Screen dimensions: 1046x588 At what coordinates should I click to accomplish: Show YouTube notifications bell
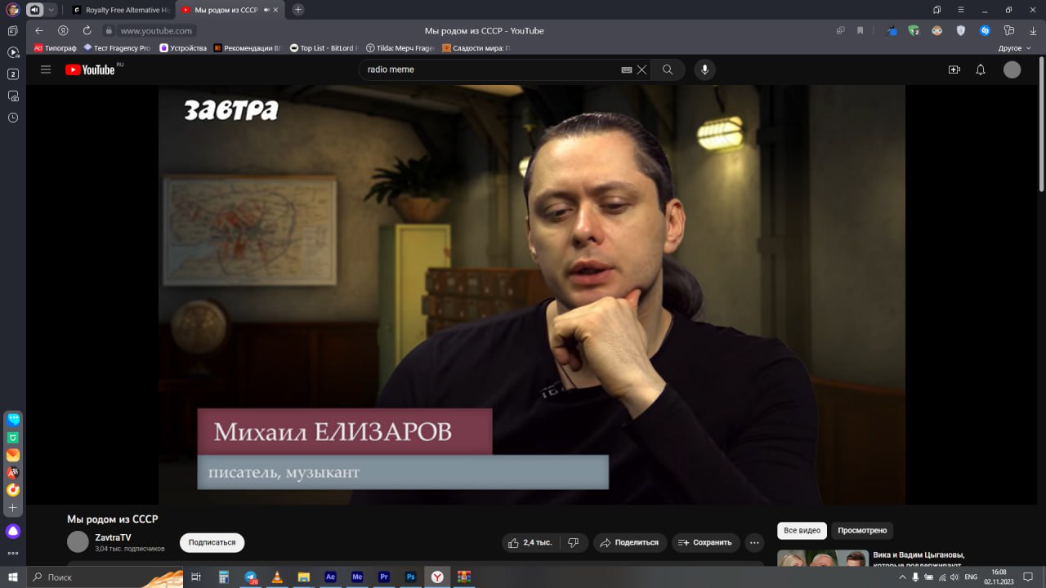coord(981,69)
